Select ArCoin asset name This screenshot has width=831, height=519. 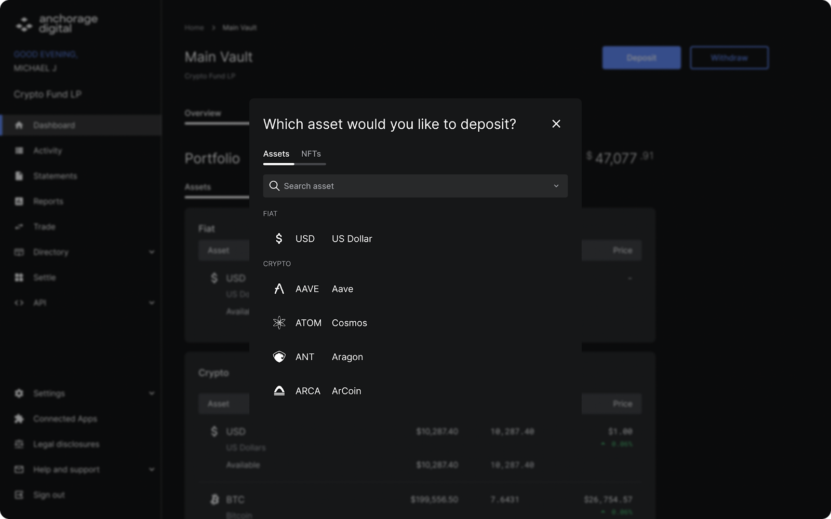pos(346,391)
